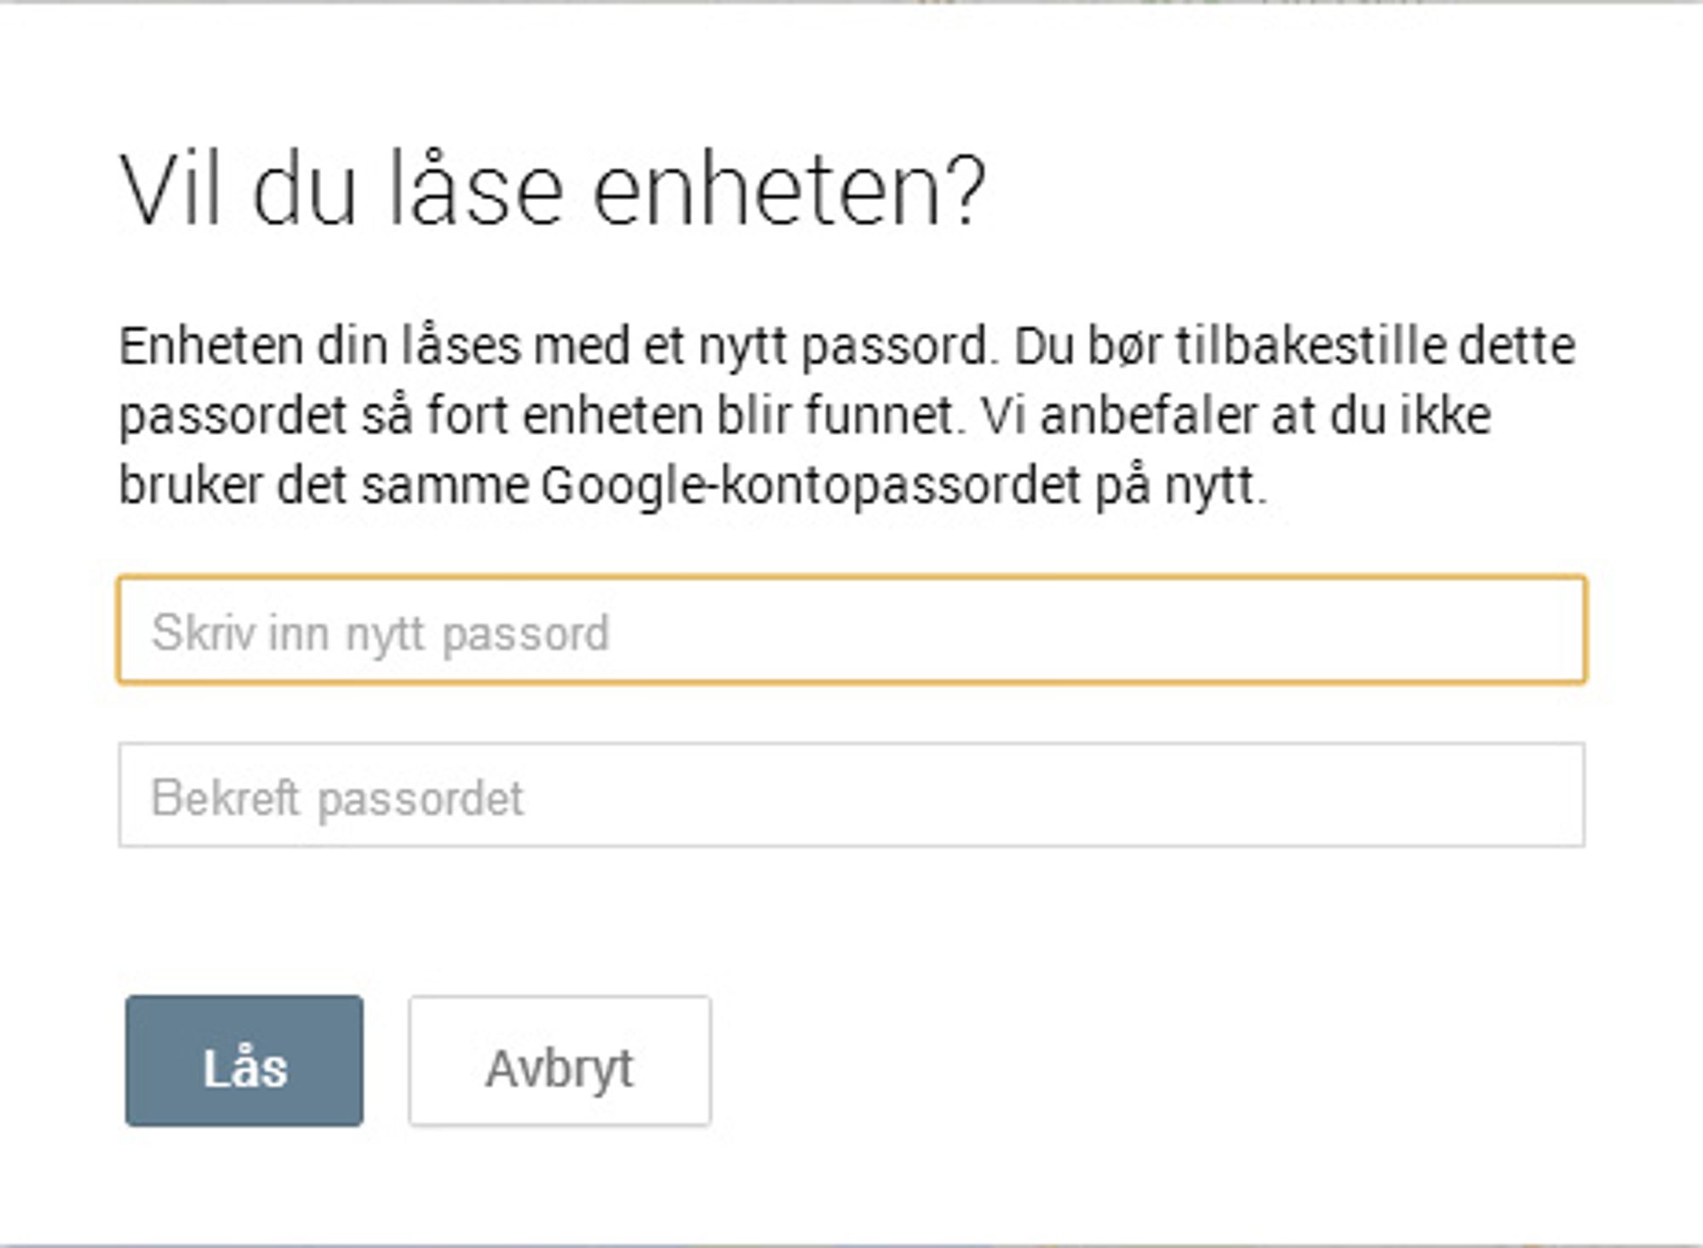Click the text 'bruker det samme' in description

324,486
